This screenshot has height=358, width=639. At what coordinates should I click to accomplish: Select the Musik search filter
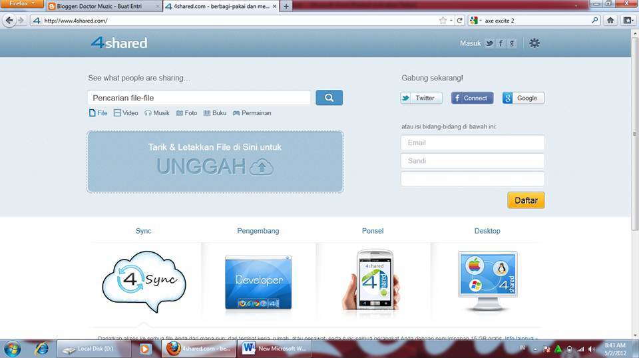pos(157,113)
